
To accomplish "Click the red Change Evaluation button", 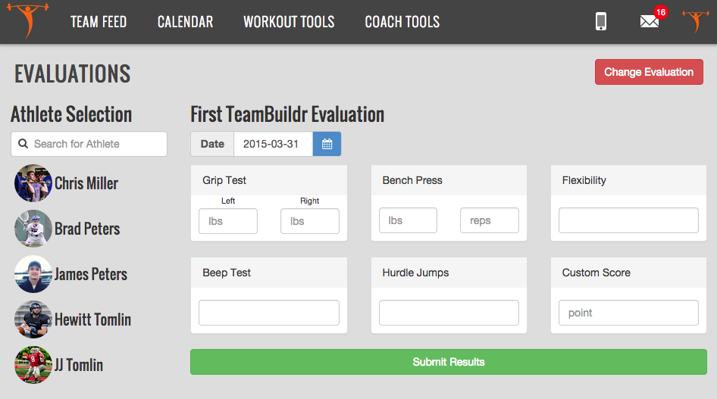I will click(649, 72).
